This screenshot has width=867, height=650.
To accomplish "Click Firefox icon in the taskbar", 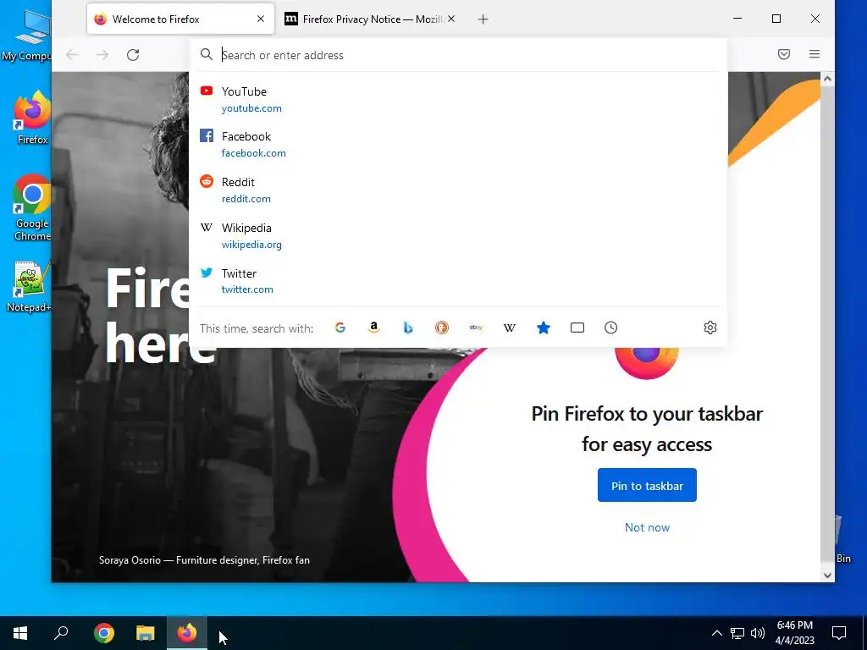I will coord(187,633).
